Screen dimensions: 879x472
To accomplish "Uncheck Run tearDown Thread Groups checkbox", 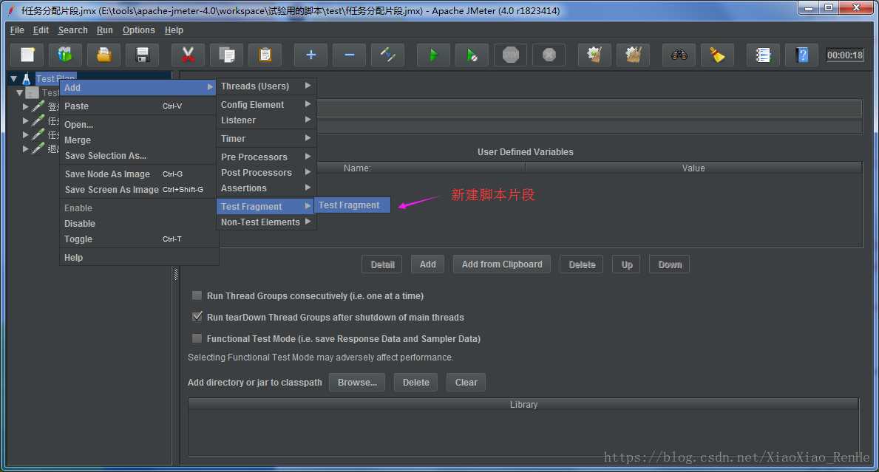I will pos(197,317).
